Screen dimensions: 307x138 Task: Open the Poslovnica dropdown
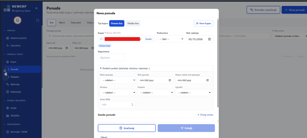pos(170,39)
